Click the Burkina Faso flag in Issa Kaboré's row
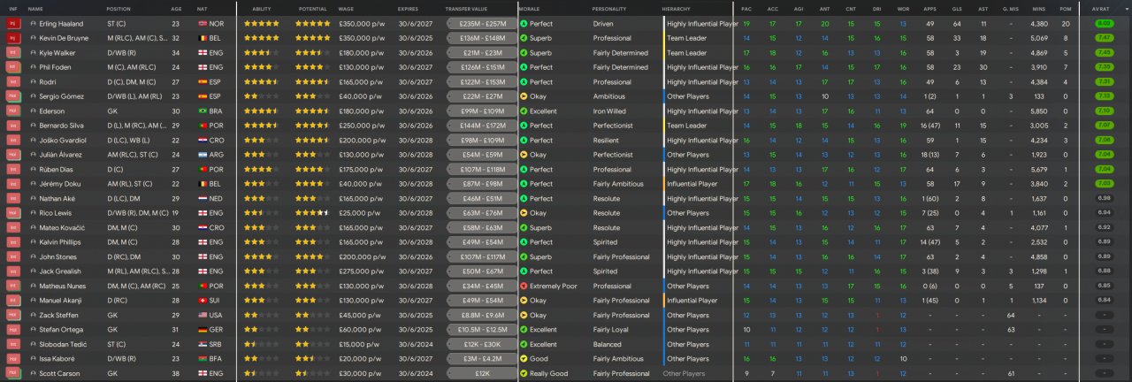Screen dimensions: 1132x382 point(201,359)
